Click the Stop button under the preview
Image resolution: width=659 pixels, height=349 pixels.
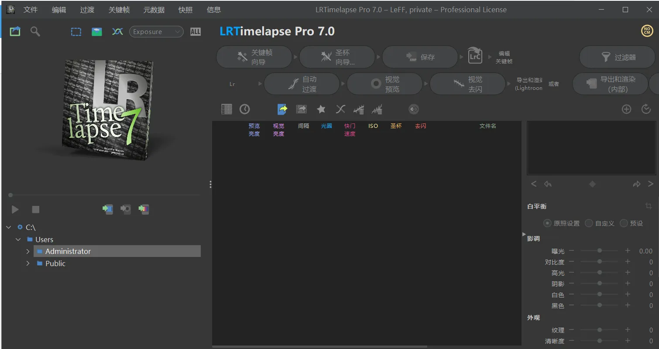(x=36, y=209)
